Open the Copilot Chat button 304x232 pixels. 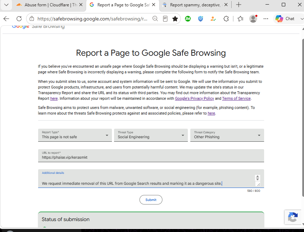tap(285, 19)
